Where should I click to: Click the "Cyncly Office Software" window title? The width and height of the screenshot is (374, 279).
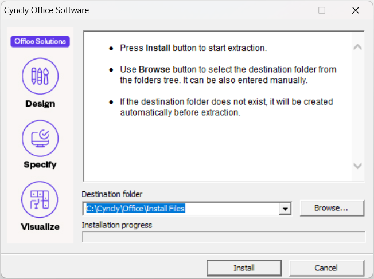[46, 10]
